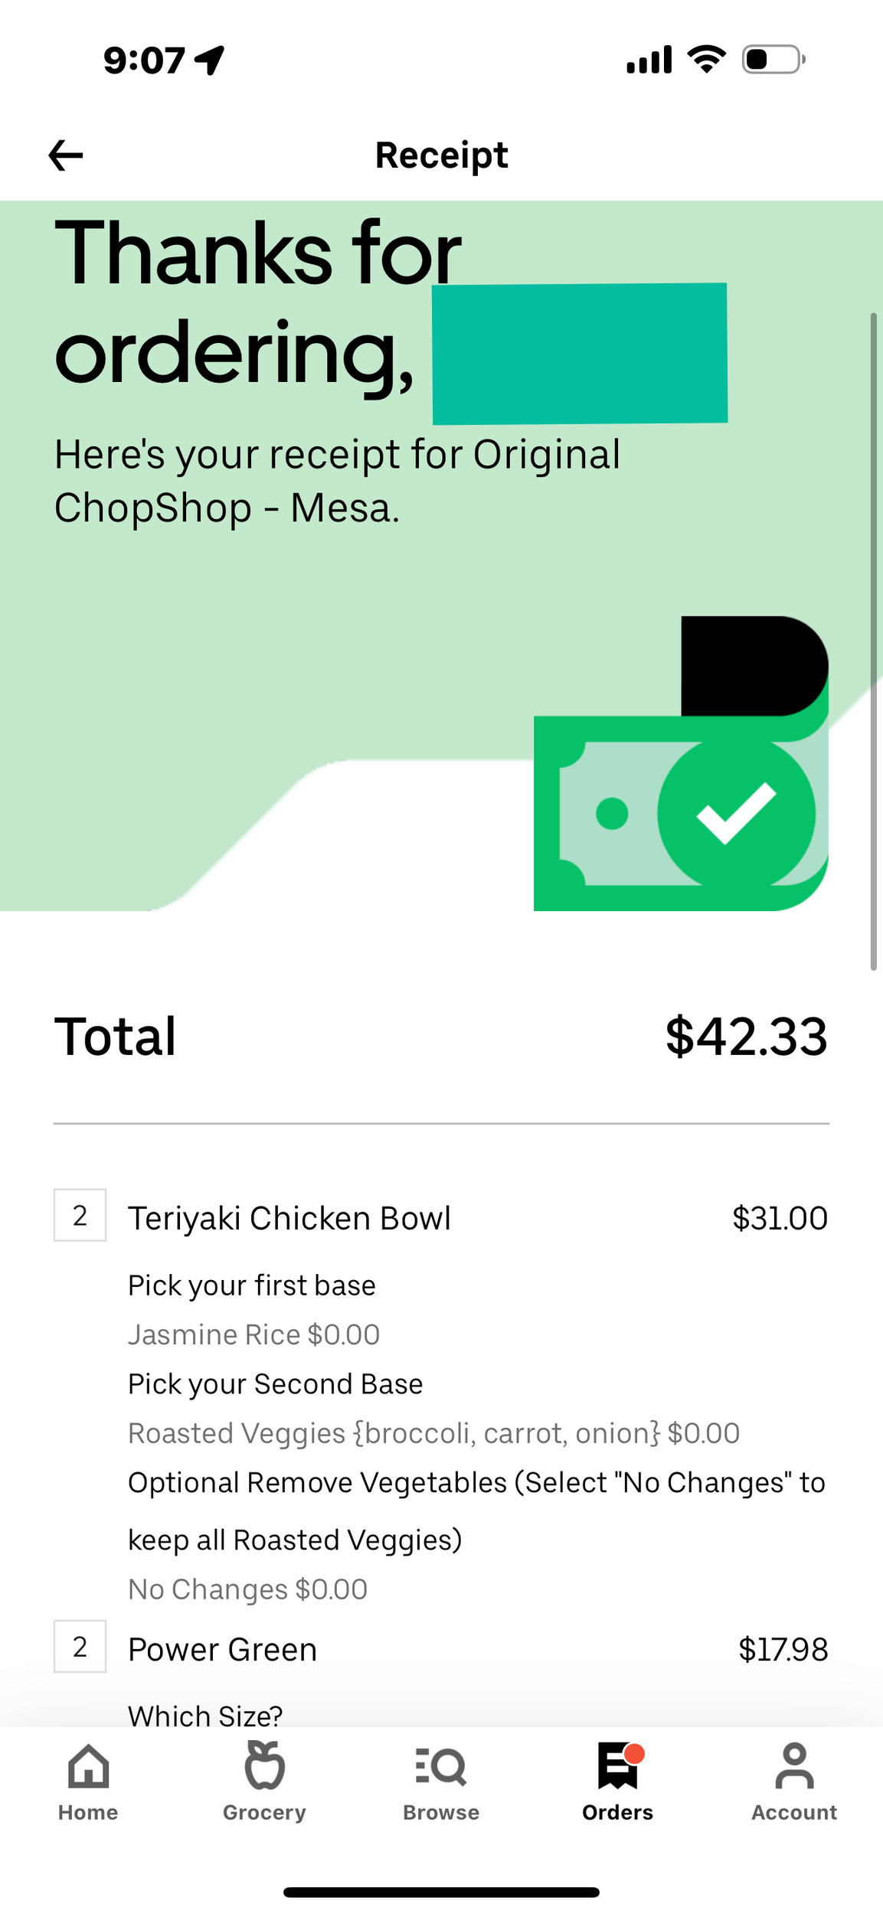Click the vertical scrollbar on the right
The height and width of the screenshot is (1914, 883).
(x=873, y=642)
